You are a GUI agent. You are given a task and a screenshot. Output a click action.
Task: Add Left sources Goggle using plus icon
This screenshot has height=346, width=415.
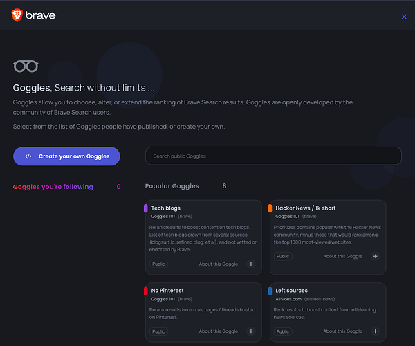pyautogui.click(x=376, y=331)
